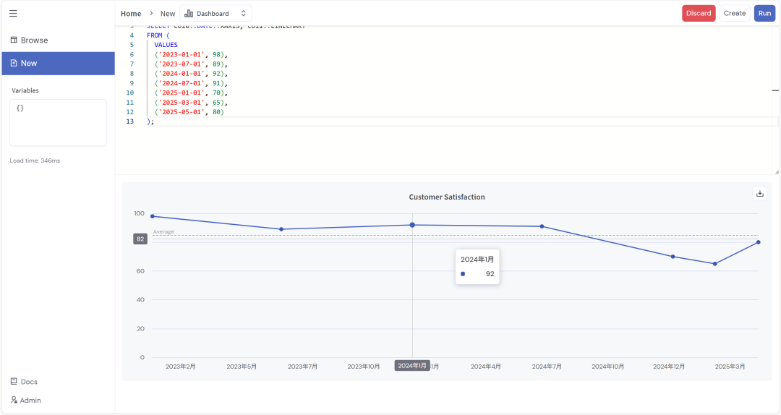Screen dimensions: 781x415
Task: Go to Home in the breadcrumb
Action: (x=131, y=13)
